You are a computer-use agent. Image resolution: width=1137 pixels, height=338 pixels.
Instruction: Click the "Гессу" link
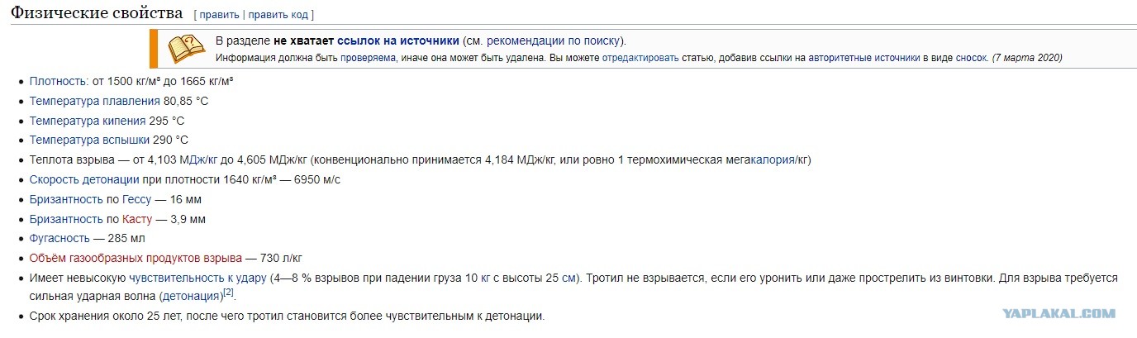point(137,199)
